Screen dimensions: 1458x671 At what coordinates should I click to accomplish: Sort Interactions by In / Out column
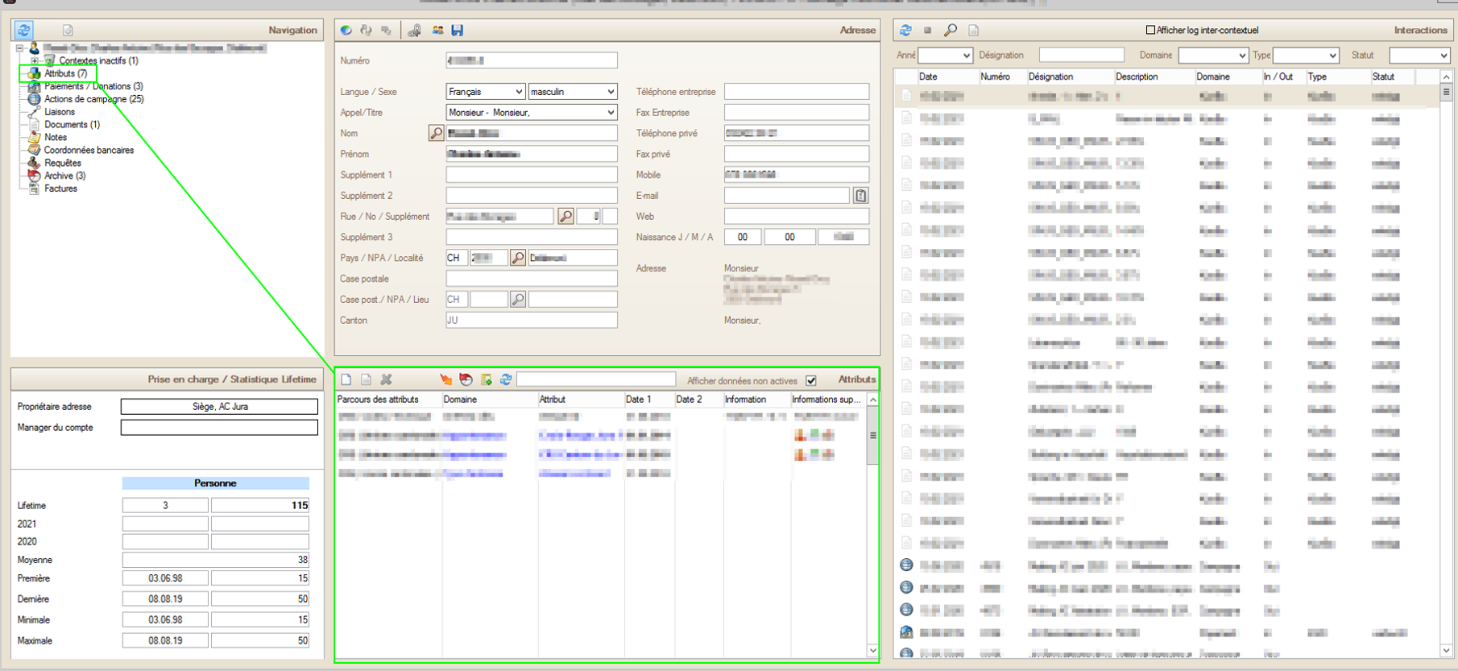pos(1282,77)
